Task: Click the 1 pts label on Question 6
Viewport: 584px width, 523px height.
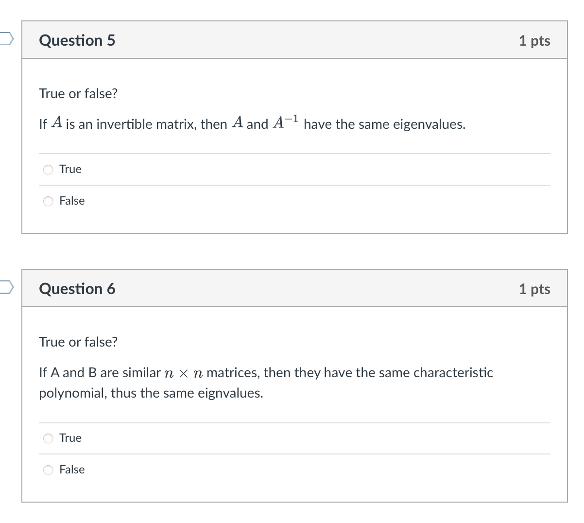Action: (534, 289)
